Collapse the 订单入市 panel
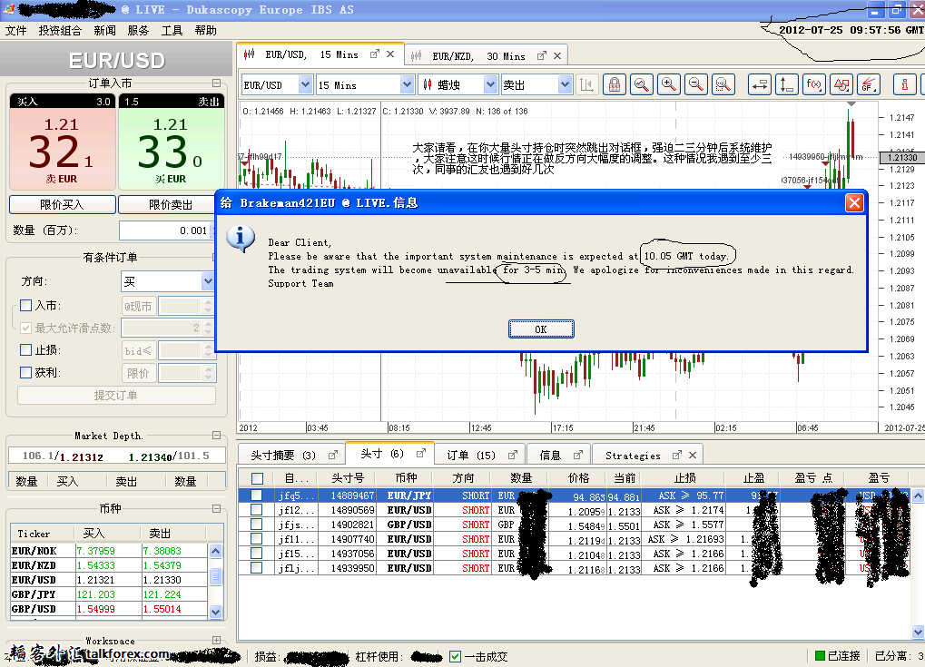Image resolution: width=925 pixels, height=667 pixels. tap(217, 83)
